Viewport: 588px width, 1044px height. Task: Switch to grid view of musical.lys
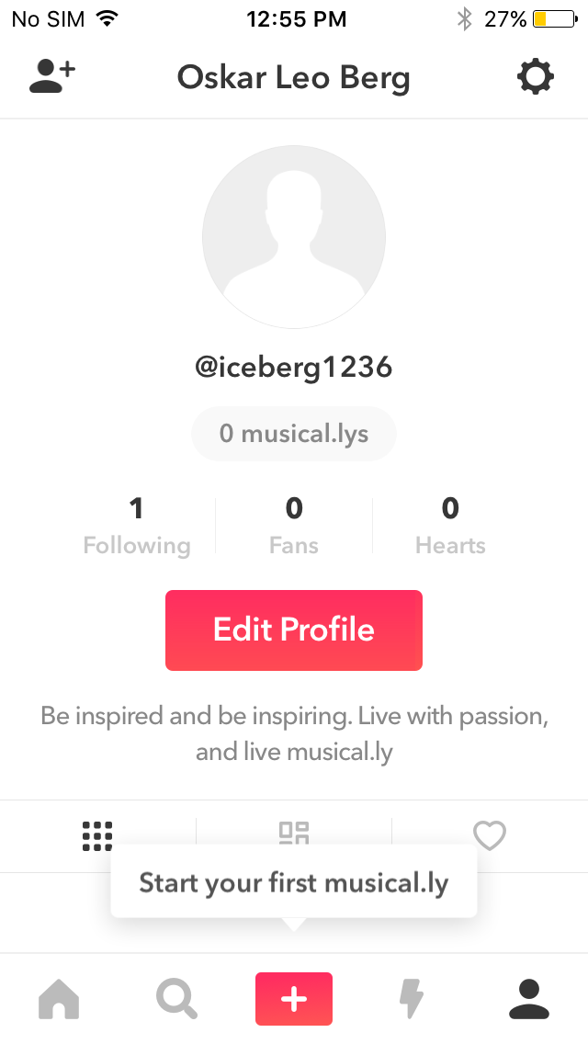tap(97, 835)
